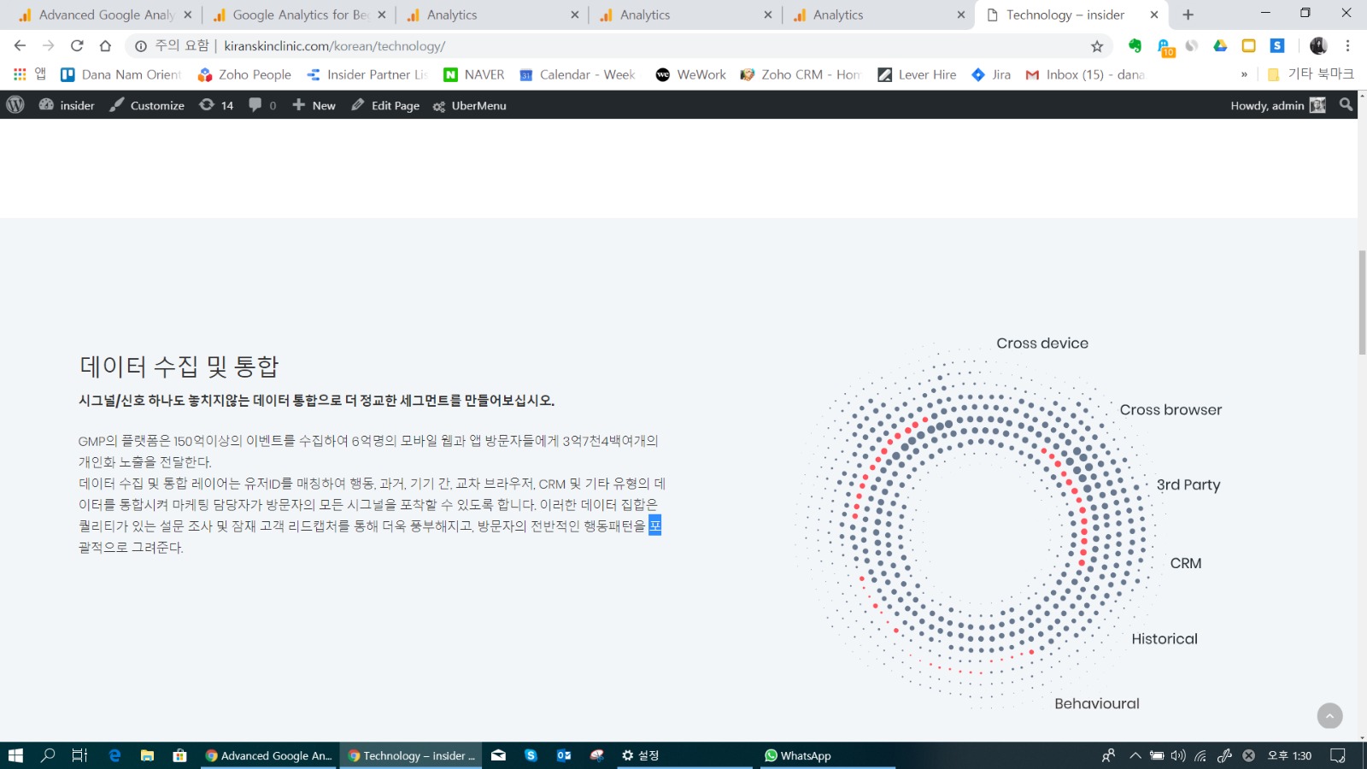Image resolution: width=1367 pixels, height=769 pixels.
Task: Open the Evernote extension icon
Action: coord(1135,46)
